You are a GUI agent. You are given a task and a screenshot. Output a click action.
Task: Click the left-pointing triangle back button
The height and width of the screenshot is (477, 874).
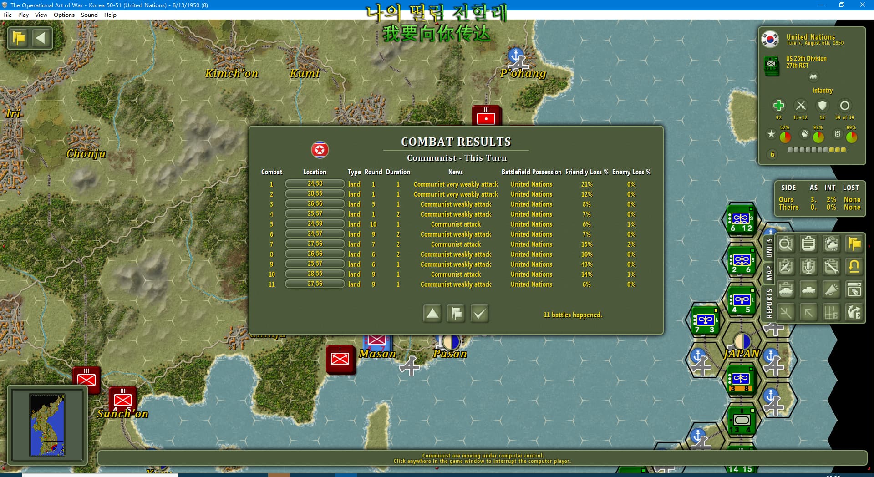pyautogui.click(x=41, y=38)
